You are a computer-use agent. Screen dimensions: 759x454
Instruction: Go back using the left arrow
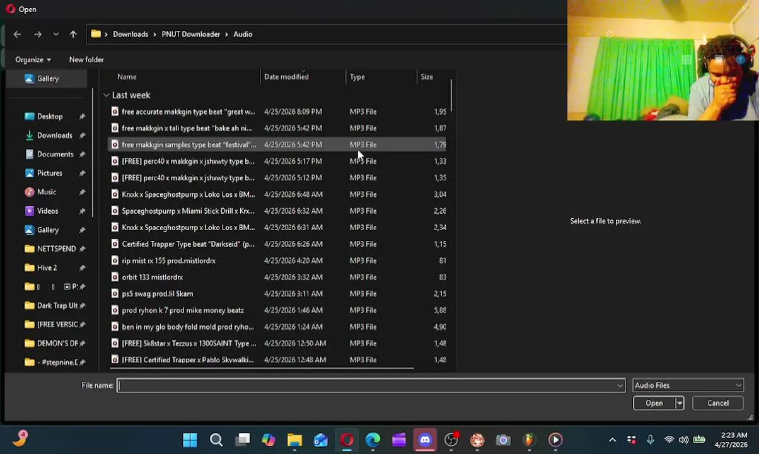(x=17, y=34)
